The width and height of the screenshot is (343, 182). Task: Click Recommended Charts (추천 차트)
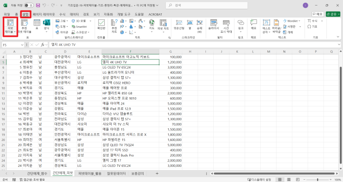(x=114, y=26)
